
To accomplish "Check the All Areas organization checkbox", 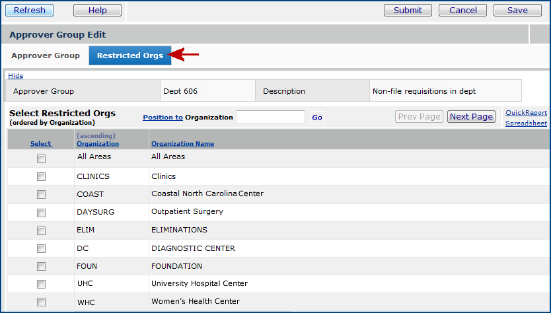I will 41,158.
